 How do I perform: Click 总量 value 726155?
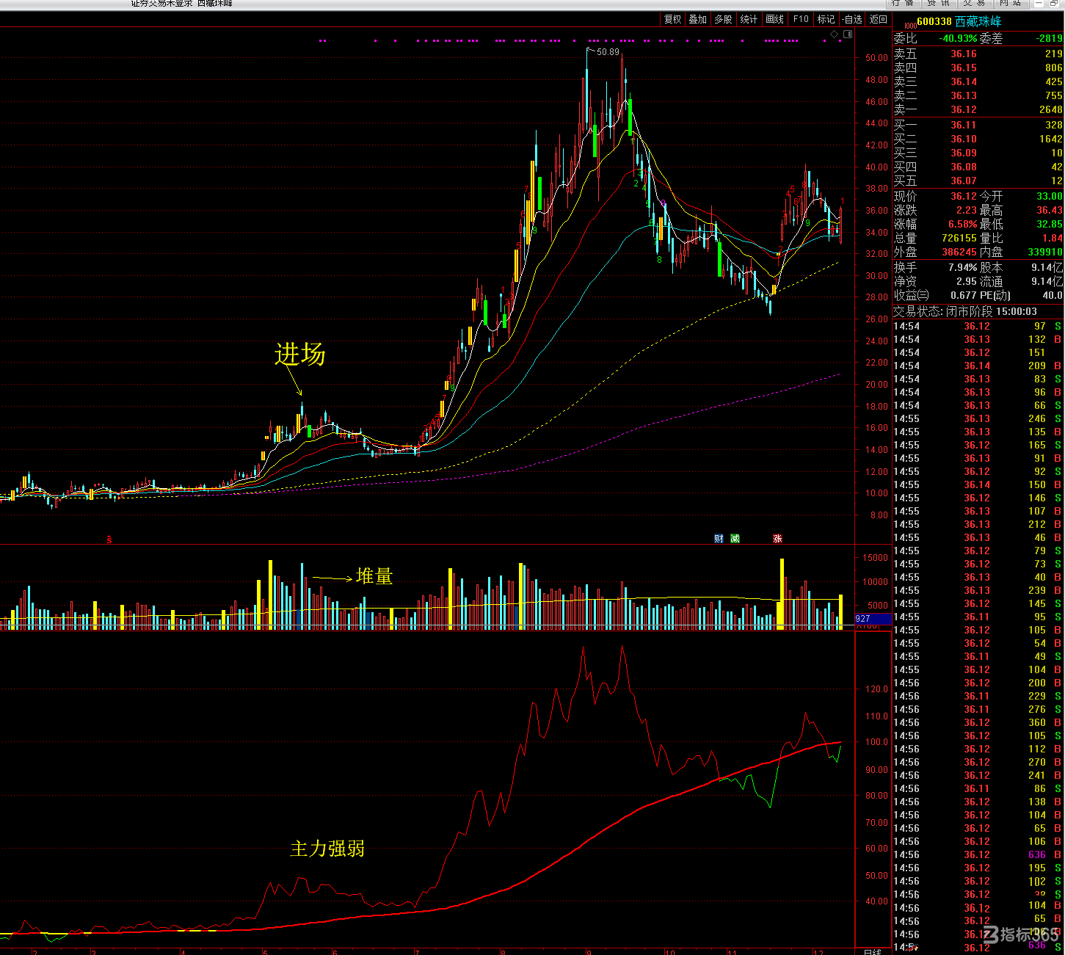959,238
